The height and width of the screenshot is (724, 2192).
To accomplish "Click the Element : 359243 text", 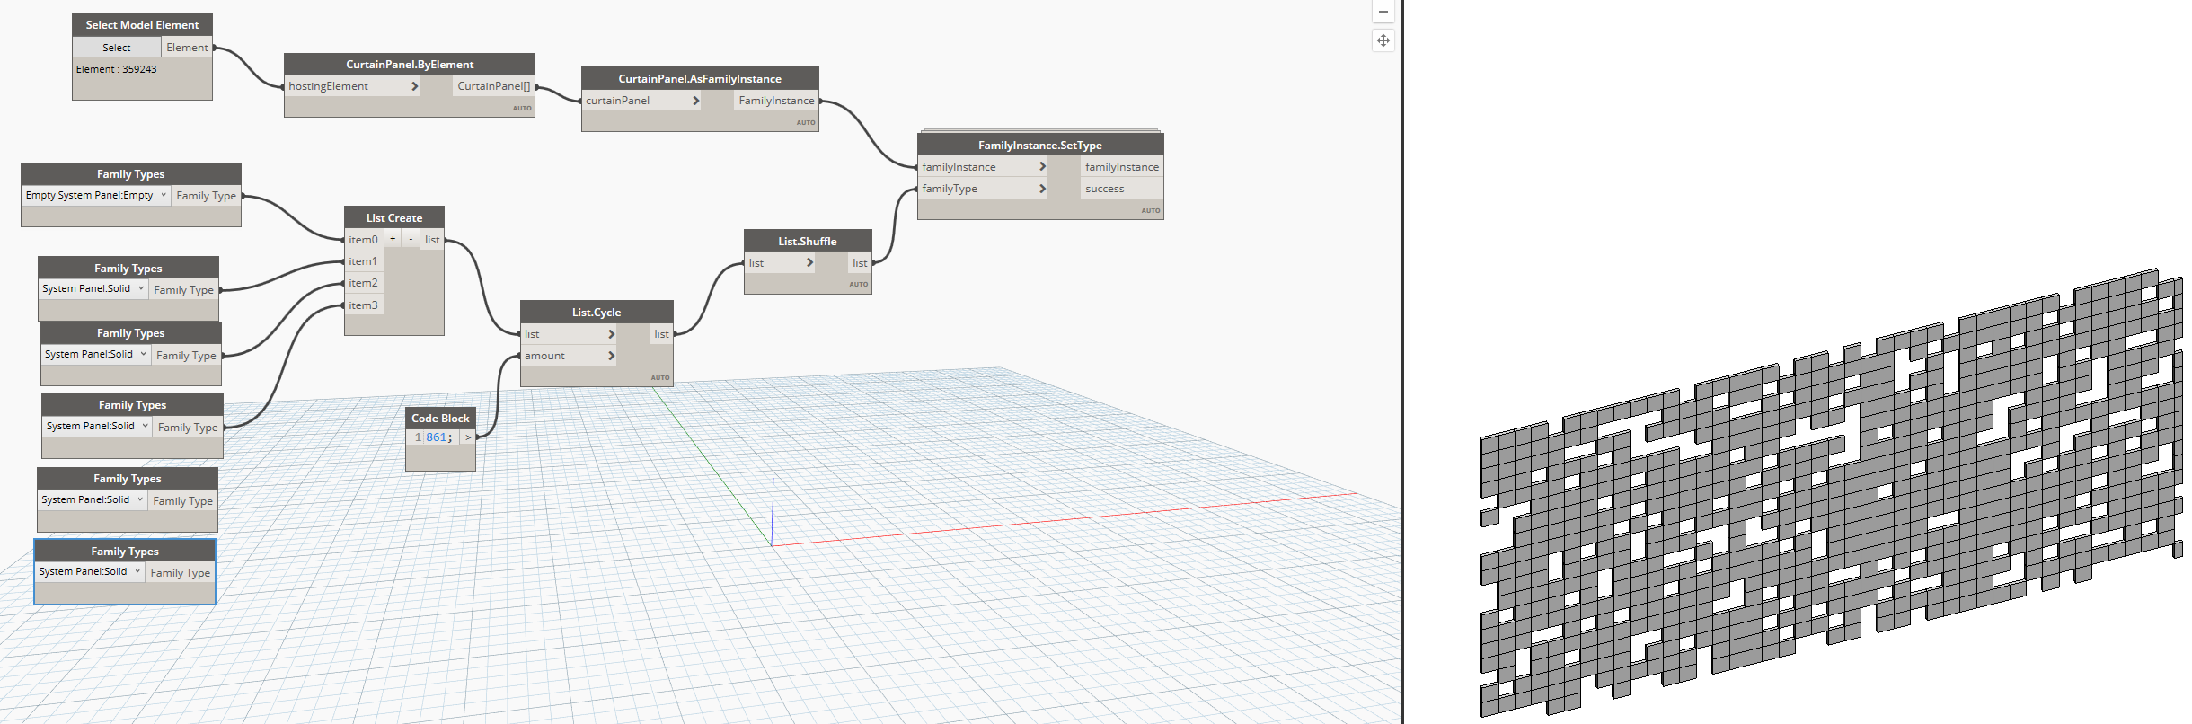I will pos(117,69).
